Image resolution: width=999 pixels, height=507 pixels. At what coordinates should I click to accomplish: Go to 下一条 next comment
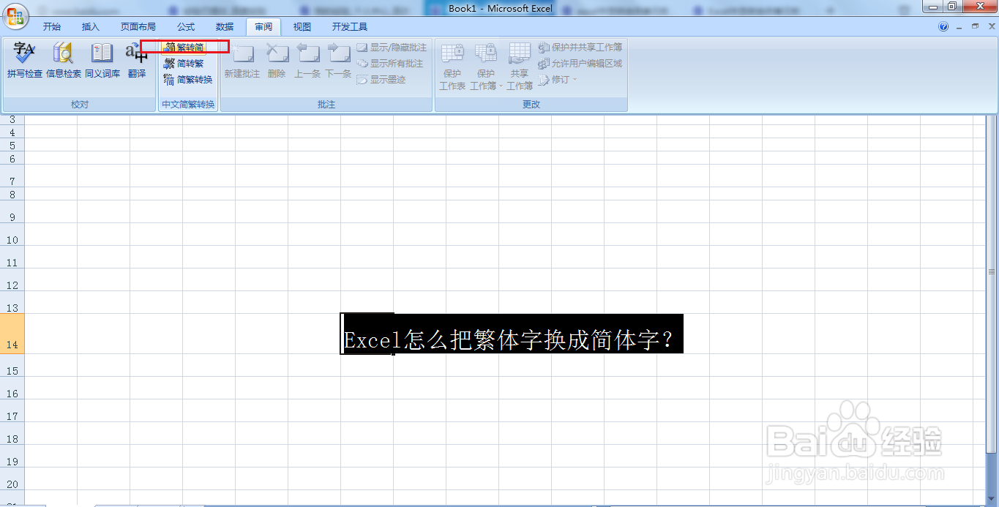tap(338, 61)
